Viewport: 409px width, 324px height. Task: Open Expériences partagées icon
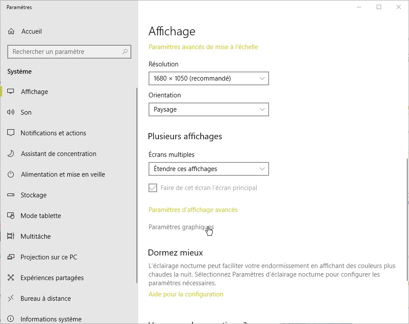(11, 278)
